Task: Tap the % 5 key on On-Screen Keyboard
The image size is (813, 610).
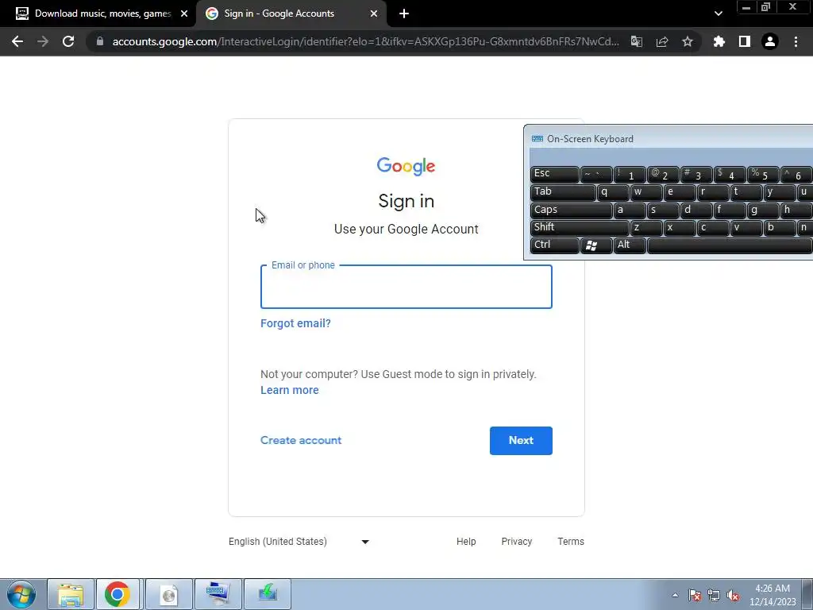Action: click(763, 174)
